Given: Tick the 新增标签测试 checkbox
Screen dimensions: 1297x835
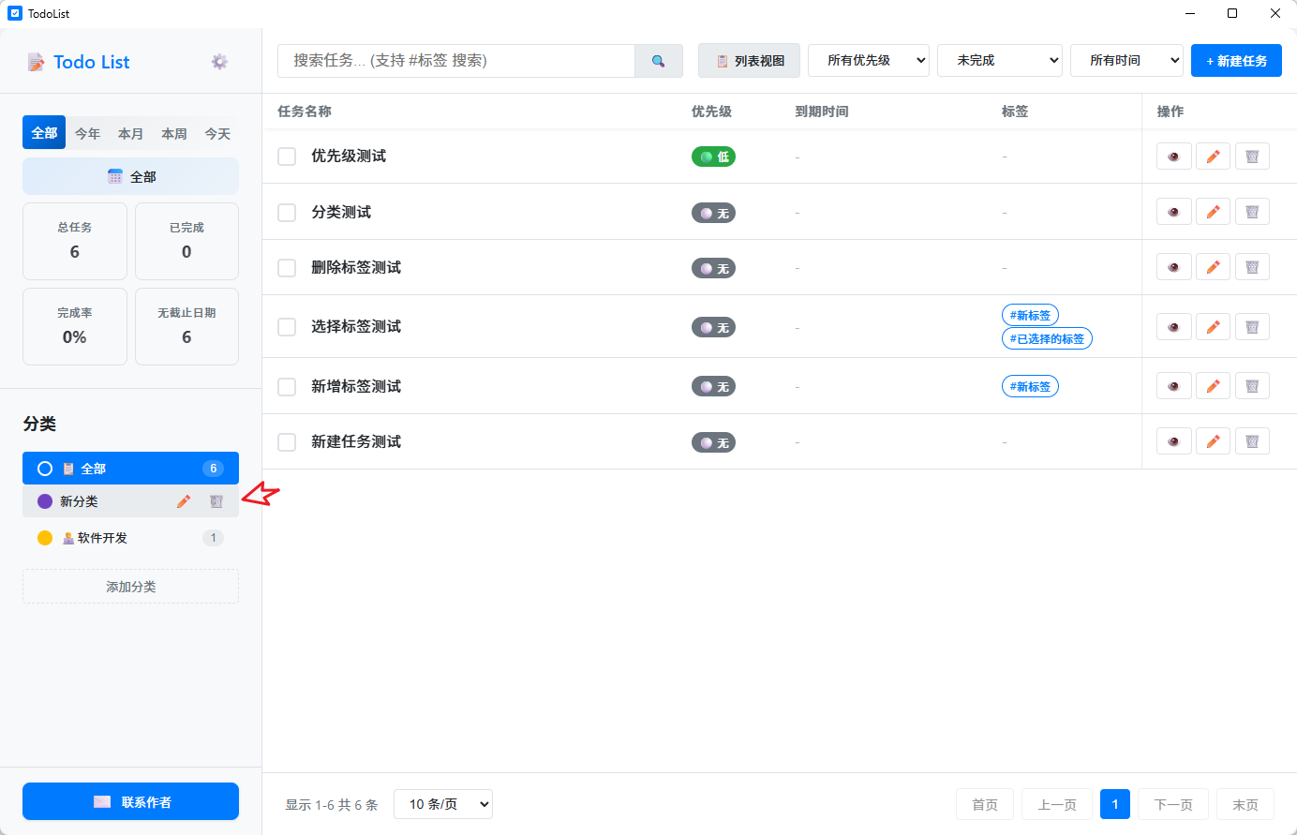Looking at the screenshot, I should pos(287,387).
